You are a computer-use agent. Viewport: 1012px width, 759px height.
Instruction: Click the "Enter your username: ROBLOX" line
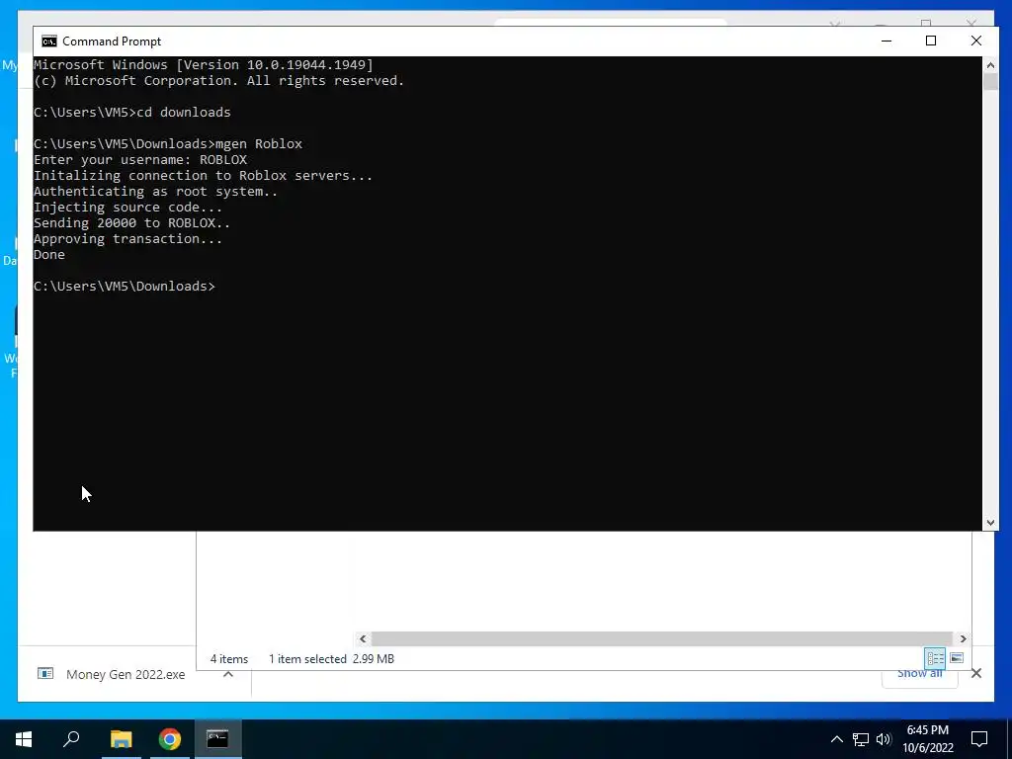(x=140, y=159)
